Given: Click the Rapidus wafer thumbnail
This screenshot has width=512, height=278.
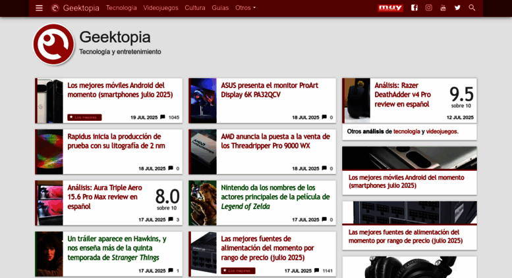Looking at the screenshot, I should point(50,152).
